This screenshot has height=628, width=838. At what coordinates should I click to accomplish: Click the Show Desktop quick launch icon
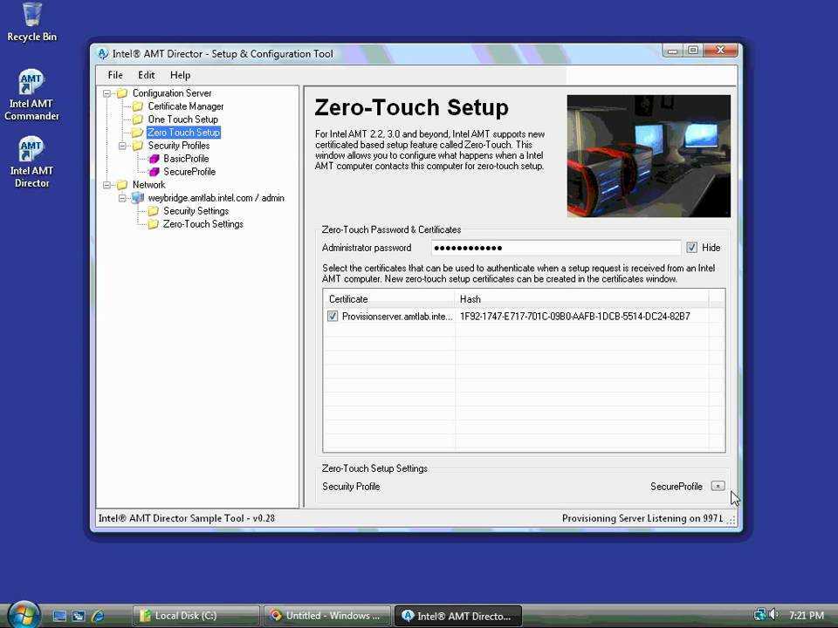[x=60, y=616]
